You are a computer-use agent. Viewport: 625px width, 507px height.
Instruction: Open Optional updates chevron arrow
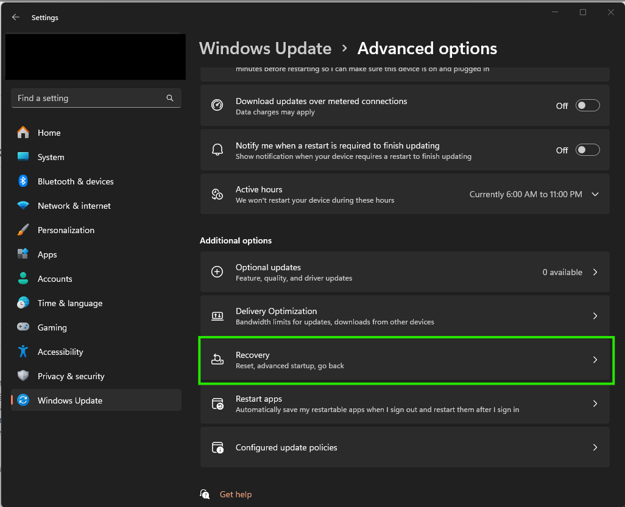[x=595, y=272]
